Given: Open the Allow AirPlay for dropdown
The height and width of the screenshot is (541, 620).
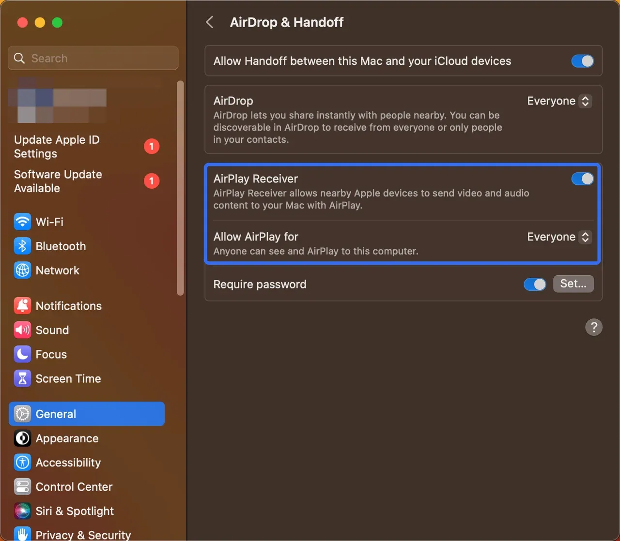Looking at the screenshot, I should 559,237.
